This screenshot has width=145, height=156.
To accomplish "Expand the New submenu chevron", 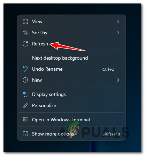I will (x=118, y=80).
